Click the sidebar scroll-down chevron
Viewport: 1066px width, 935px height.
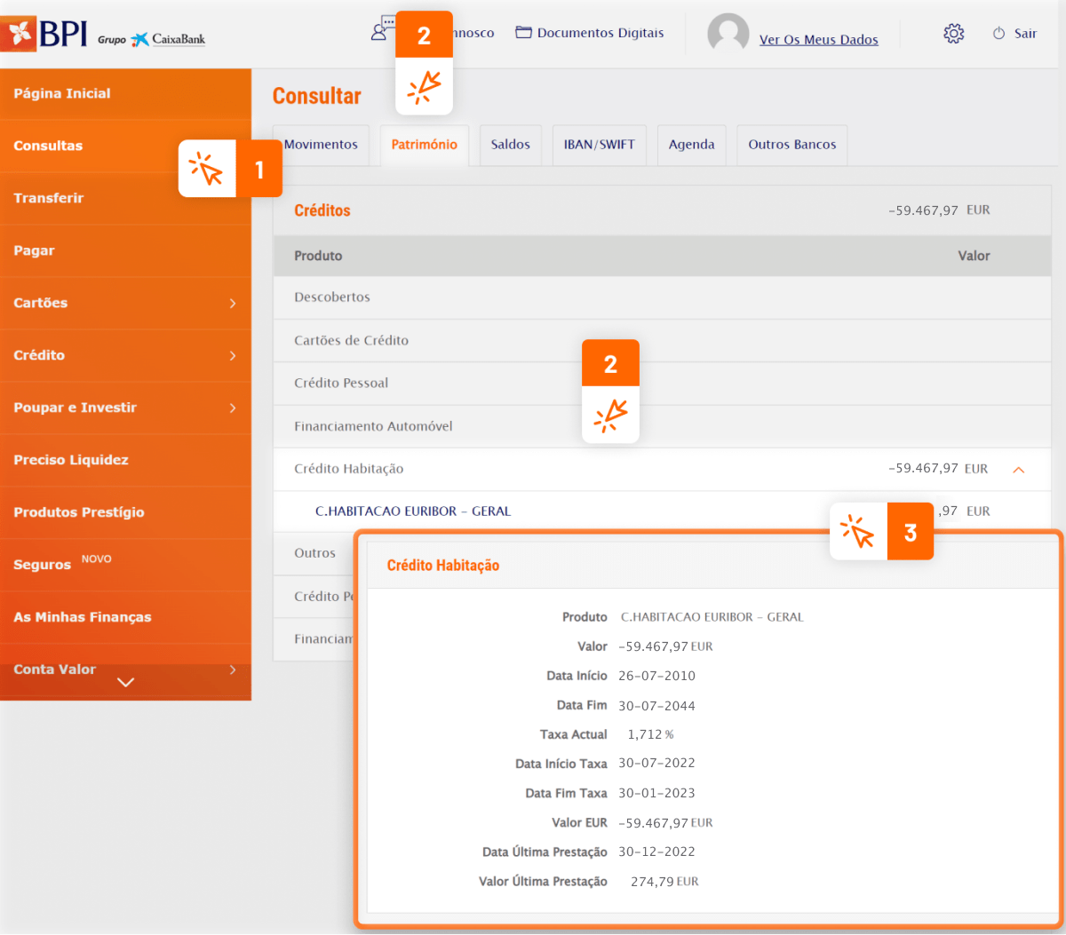[126, 682]
